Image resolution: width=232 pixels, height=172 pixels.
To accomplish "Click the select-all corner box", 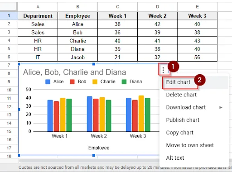I will (x=9, y=7).
